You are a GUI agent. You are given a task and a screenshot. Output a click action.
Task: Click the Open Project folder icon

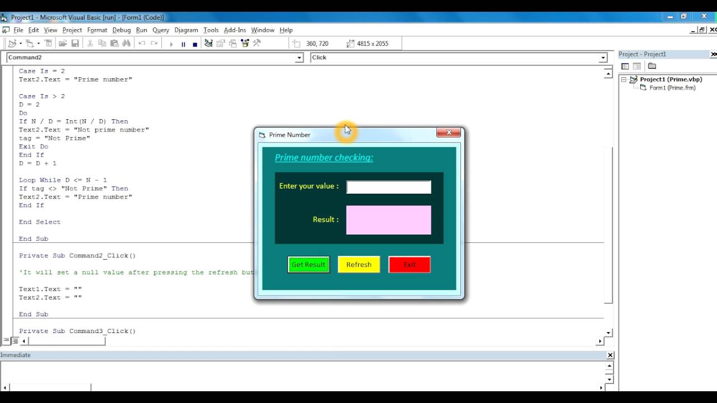click(63, 43)
